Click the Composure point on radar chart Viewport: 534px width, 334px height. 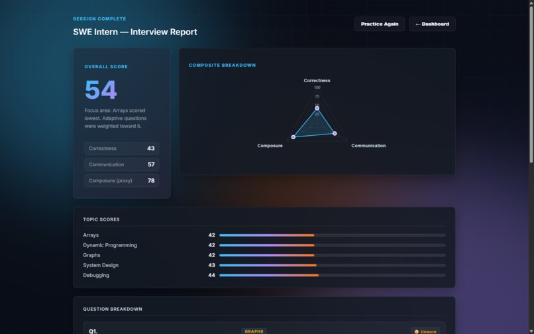pos(294,137)
